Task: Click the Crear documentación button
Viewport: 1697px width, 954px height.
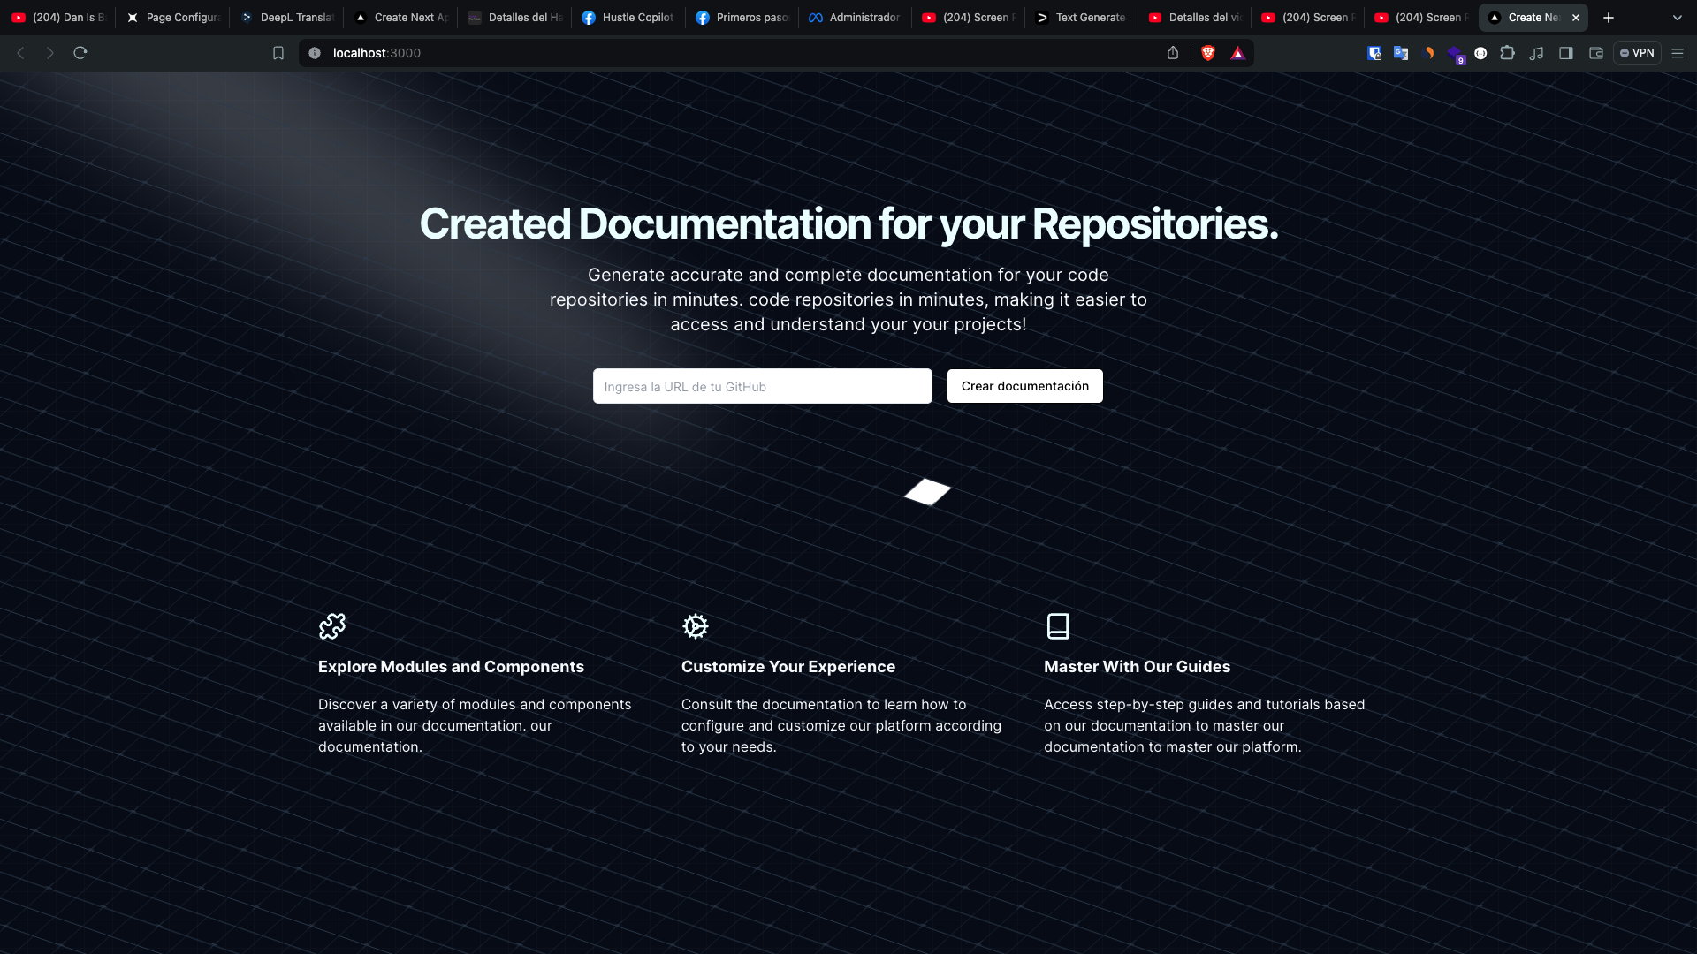Action: point(1024,386)
